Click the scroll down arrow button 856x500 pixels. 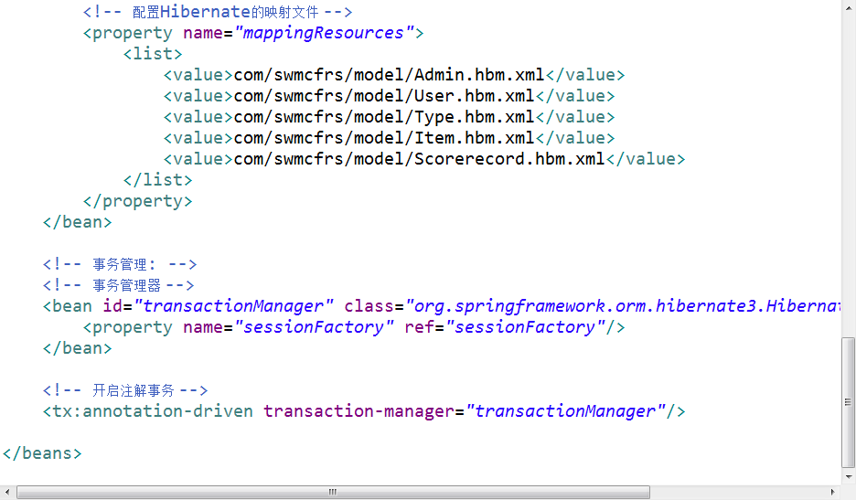pyautogui.click(x=849, y=476)
